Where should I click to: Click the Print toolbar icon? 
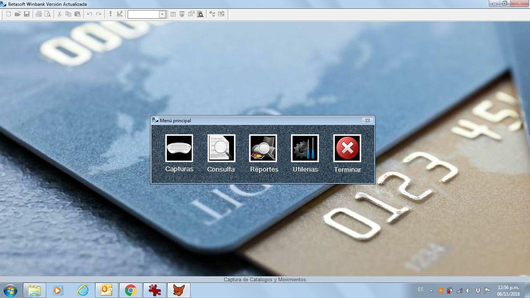(x=38, y=14)
